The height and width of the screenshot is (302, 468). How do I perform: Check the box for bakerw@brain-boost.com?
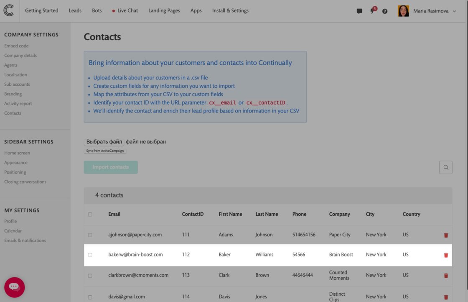[90, 255]
